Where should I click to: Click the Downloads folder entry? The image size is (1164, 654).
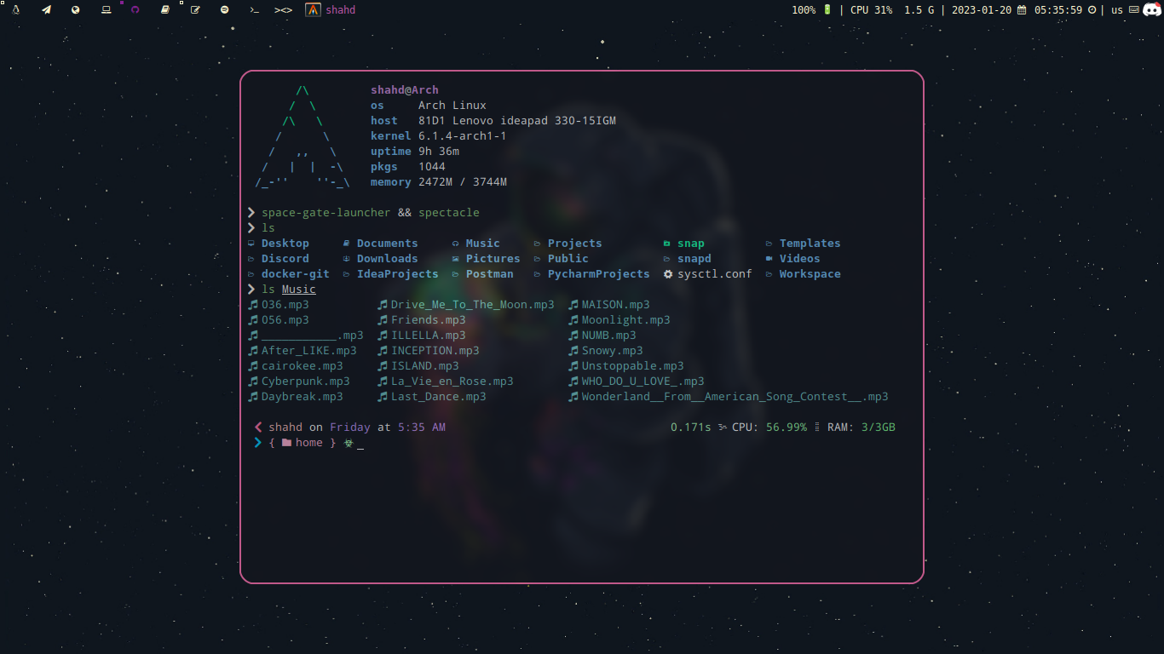pos(388,259)
